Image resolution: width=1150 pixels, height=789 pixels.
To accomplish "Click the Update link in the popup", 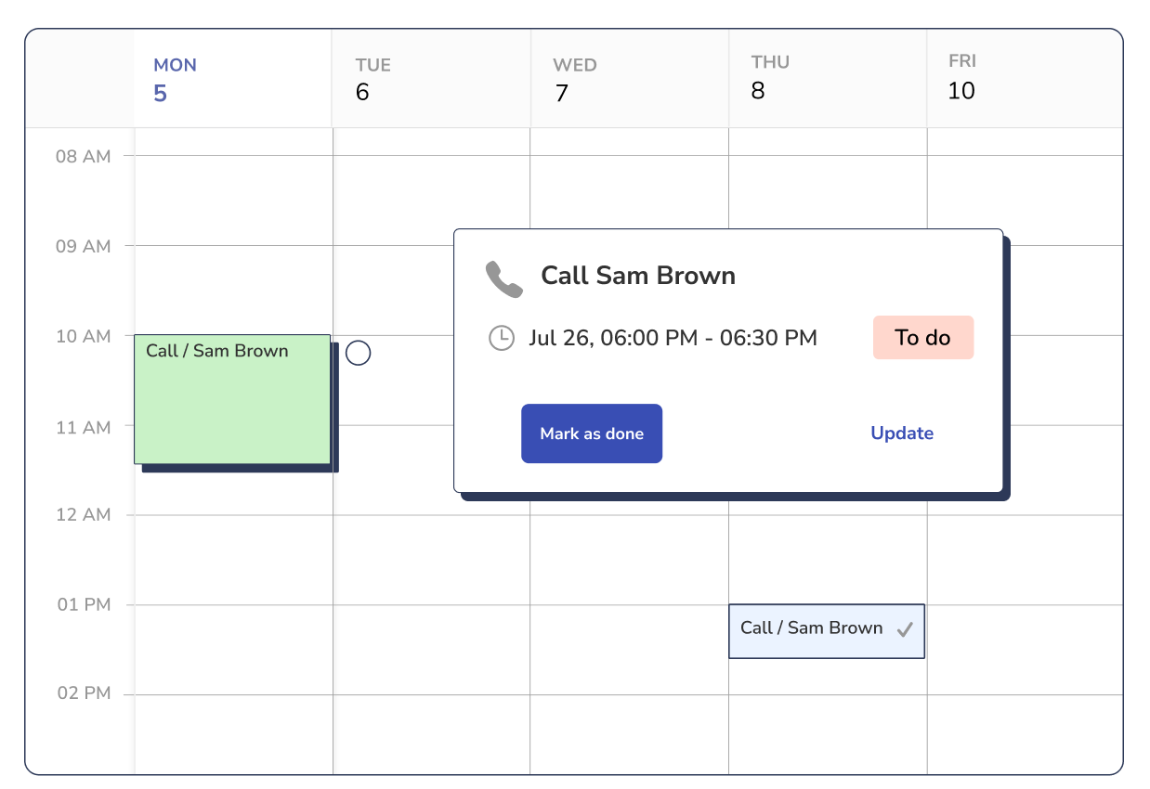I will (x=901, y=433).
